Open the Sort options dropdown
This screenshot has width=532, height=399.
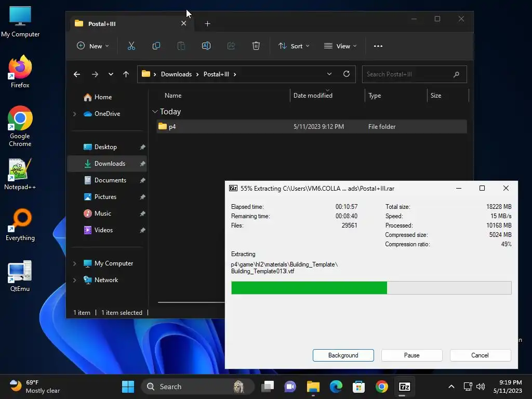coord(294,46)
